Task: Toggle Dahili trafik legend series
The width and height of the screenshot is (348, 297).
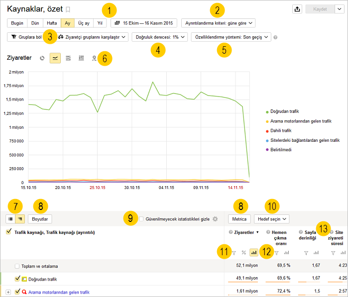Action: tap(278, 131)
